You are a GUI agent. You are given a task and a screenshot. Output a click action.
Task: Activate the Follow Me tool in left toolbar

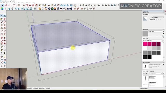(x=5, y=41)
